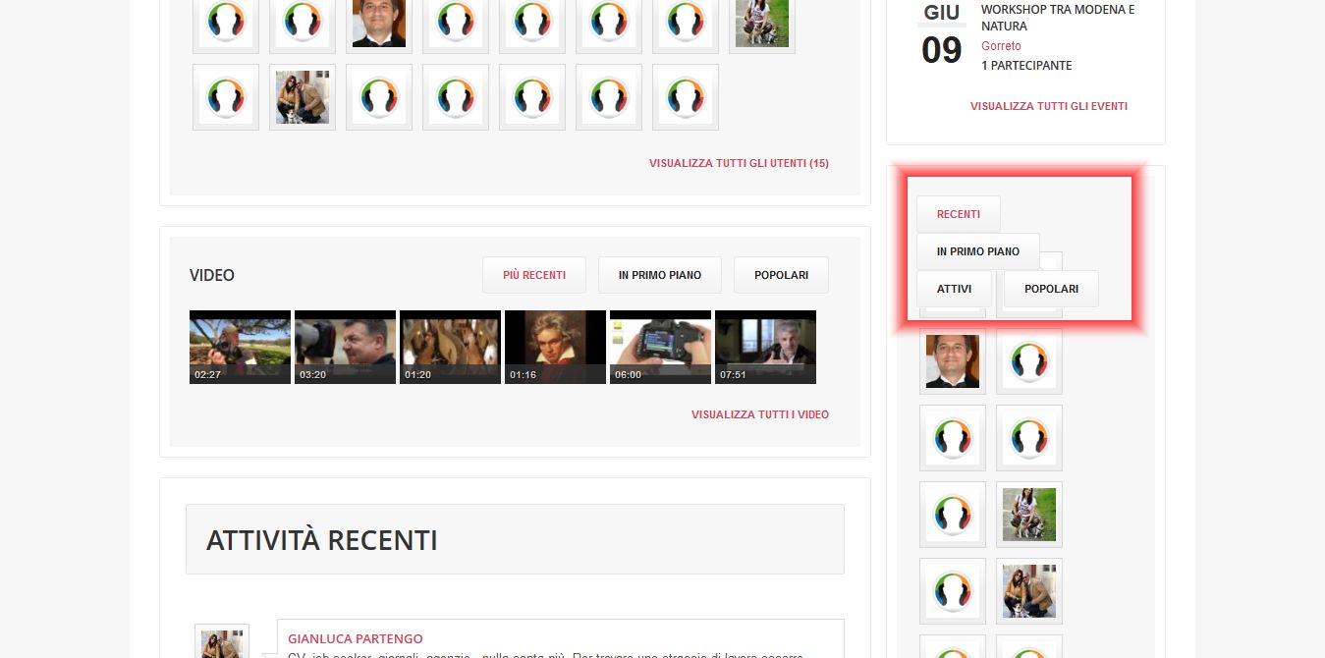Viewport: 1325px width, 658px height.
Task: Switch videos to In primo piano tab
Action: (x=660, y=275)
